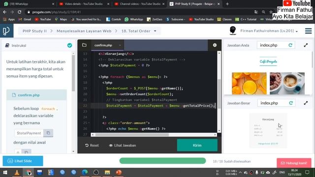Open the Windows notification center
Image resolution: width=315 pixels, height=177 pixels.
[x=307, y=173]
